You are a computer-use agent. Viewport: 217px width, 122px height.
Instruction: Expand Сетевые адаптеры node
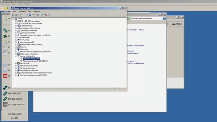pos(16,68)
